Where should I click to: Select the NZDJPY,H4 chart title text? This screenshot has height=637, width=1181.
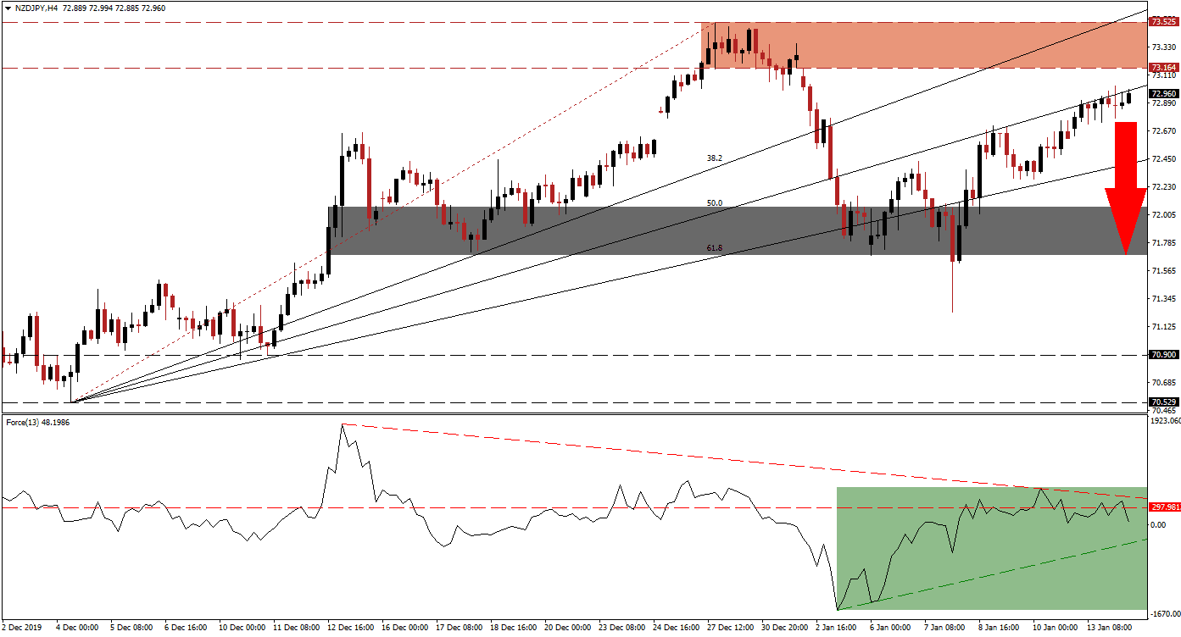pyautogui.click(x=36, y=7)
